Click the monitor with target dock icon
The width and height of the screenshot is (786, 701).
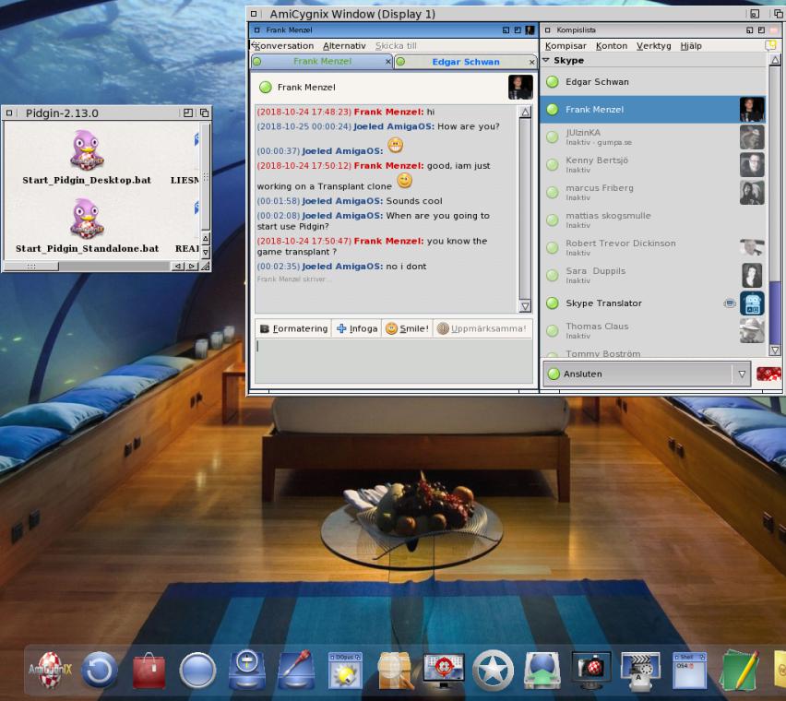[444, 670]
